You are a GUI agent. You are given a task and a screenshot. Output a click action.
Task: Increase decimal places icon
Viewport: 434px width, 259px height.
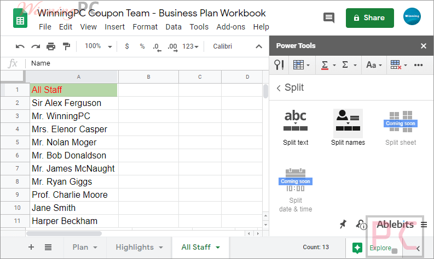pyautogui.click(x=172, y=47)
